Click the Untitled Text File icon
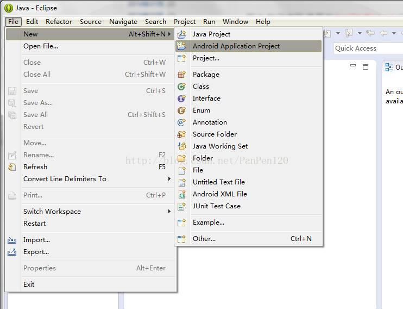Screen dimensions: 403x309 (x=181, y=182)
